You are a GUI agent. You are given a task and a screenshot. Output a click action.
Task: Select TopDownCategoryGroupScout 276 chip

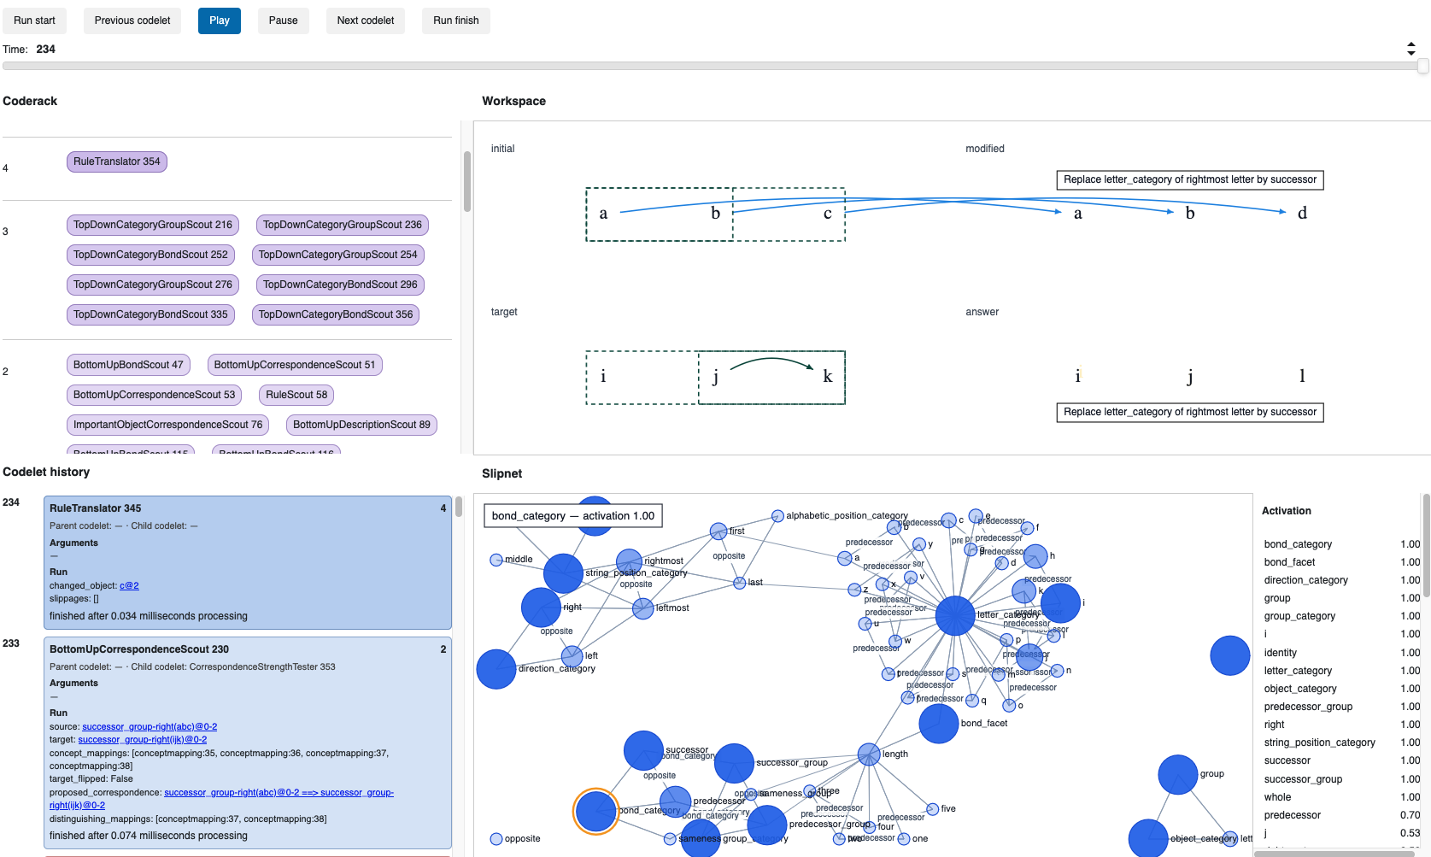153,285
